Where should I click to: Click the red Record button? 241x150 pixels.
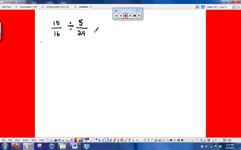click(126, 15)
